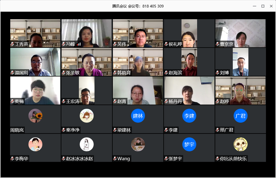Click the 邢广君 name label
The width and height of the screenshot is (276, 178).
point(226,130)
